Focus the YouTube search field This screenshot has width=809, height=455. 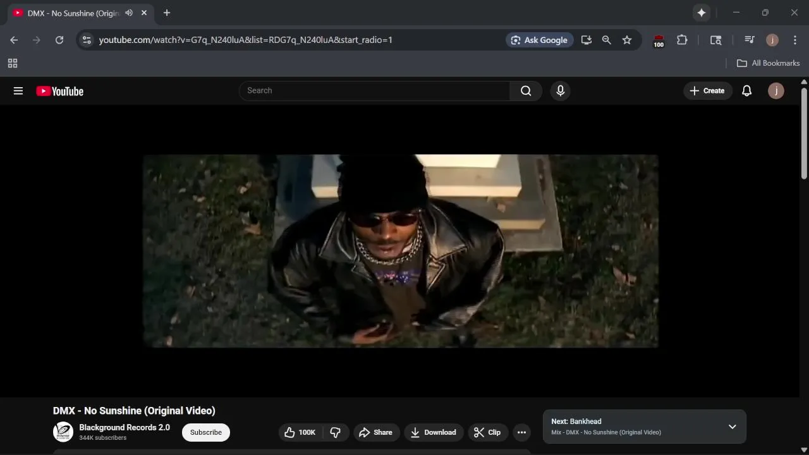(375, 91)
